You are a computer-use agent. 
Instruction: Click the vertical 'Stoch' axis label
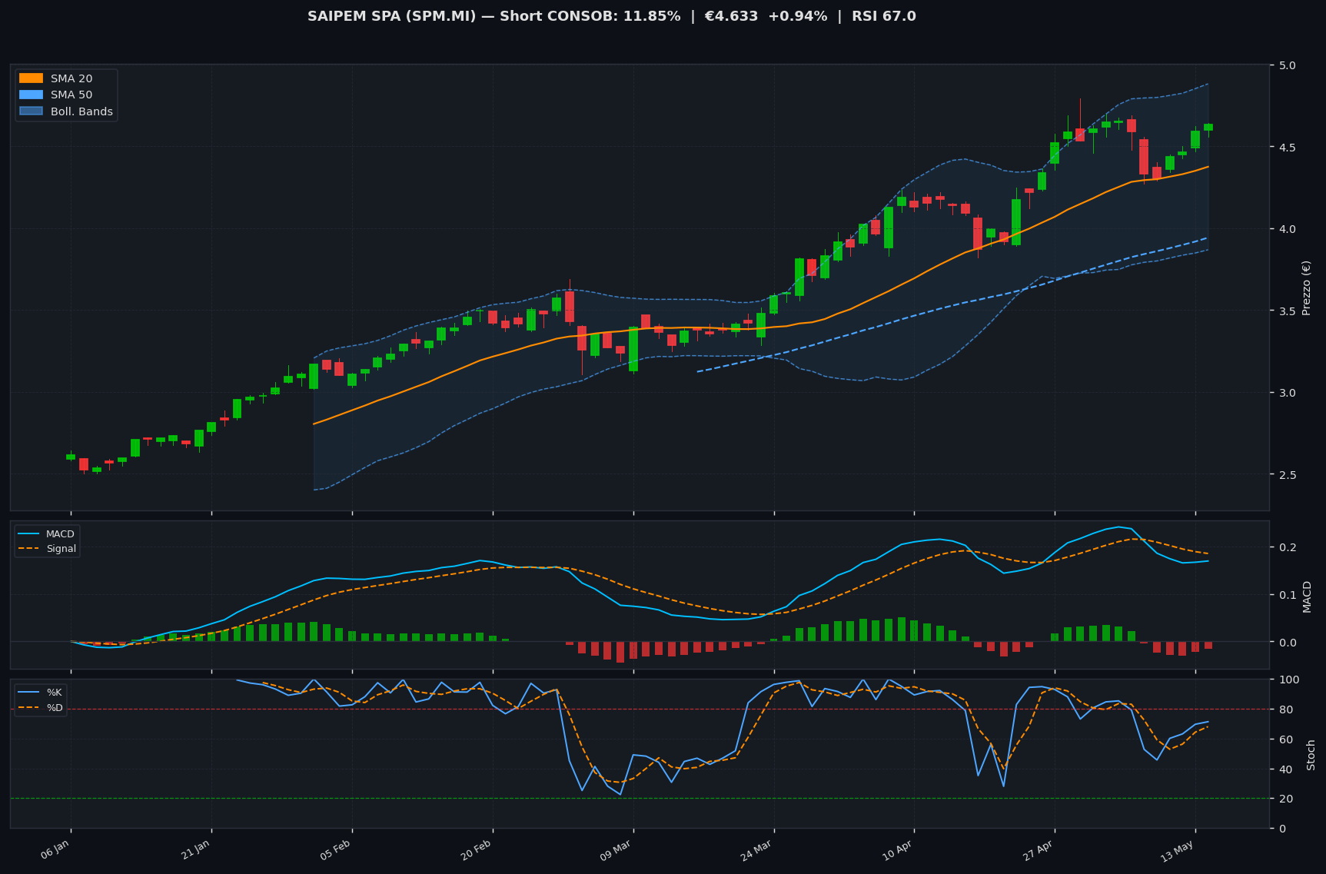coord(1311,755)
